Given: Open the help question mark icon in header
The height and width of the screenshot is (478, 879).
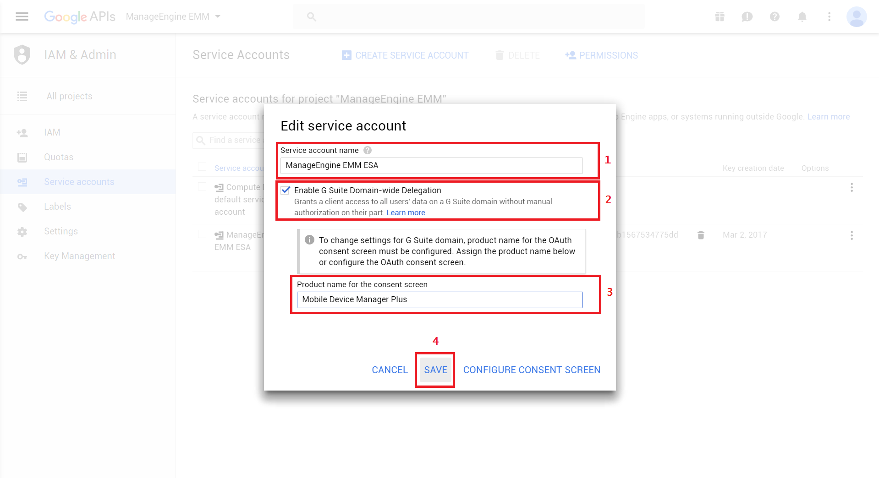Looking at the screenshot, I should coord(775,17).
